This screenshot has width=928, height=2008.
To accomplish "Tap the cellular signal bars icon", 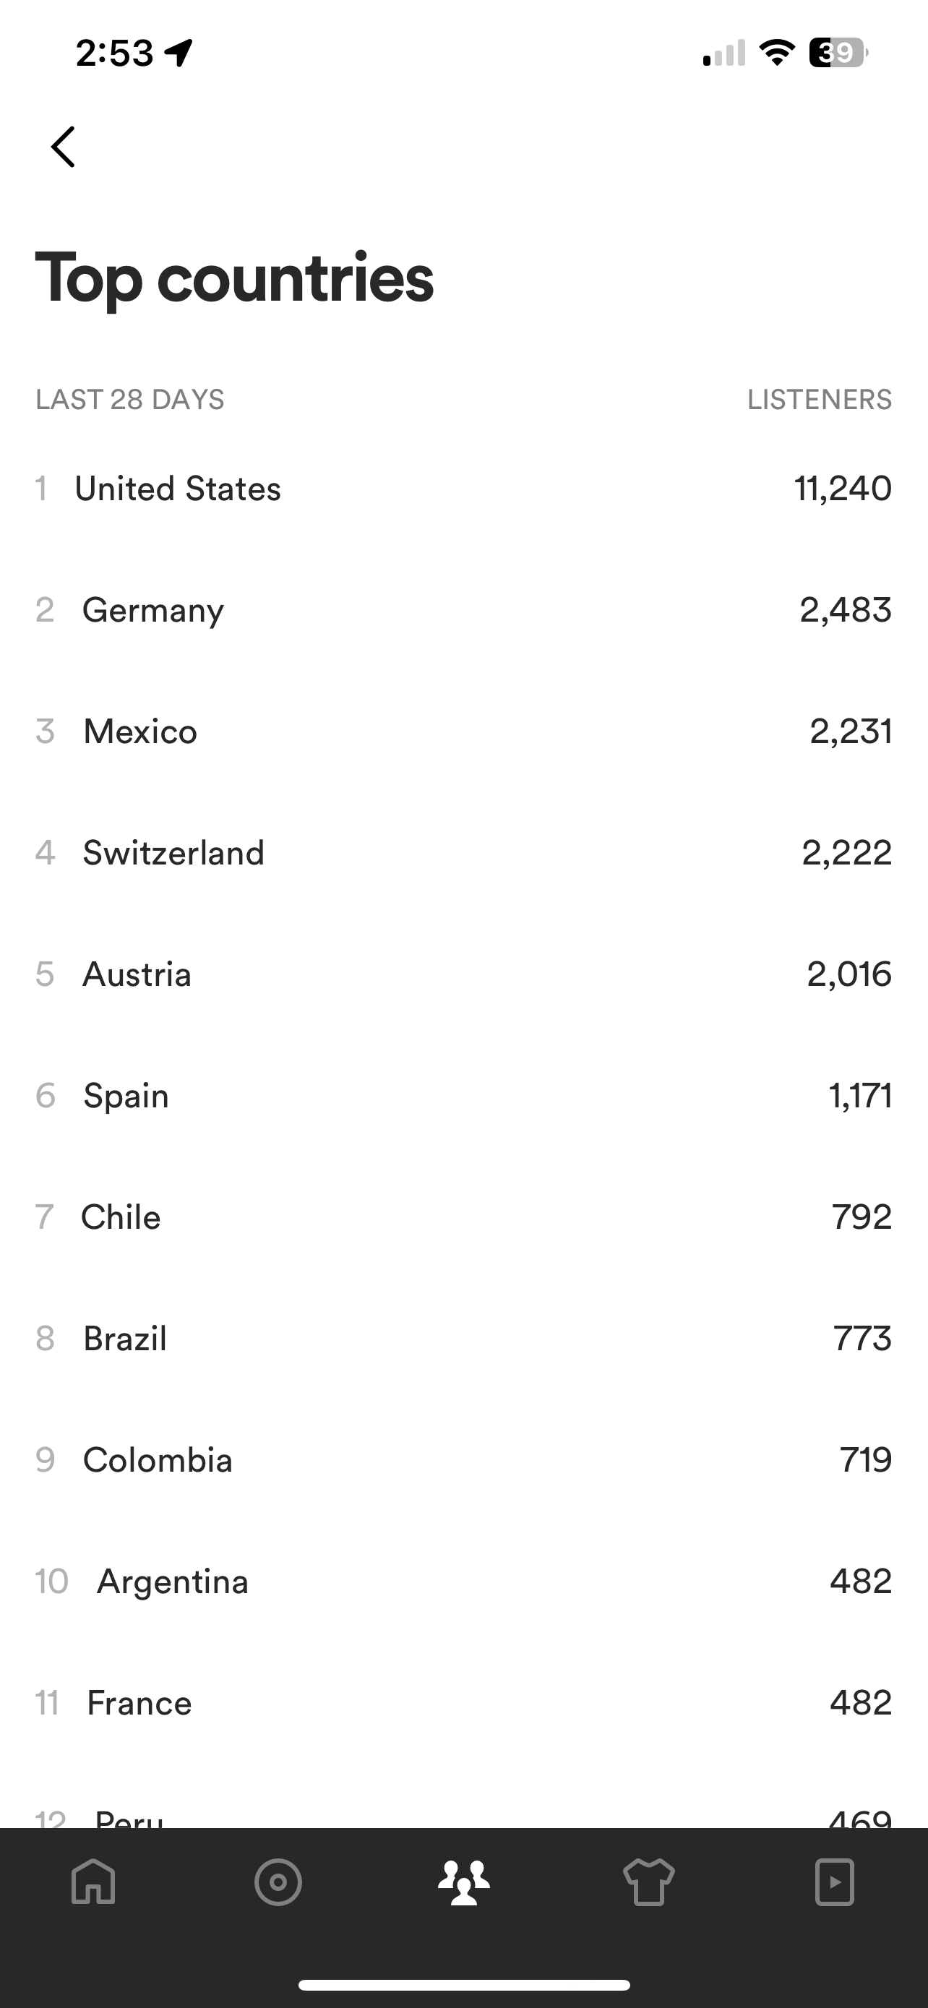I will pyautogui.click(x=724, y=53).
